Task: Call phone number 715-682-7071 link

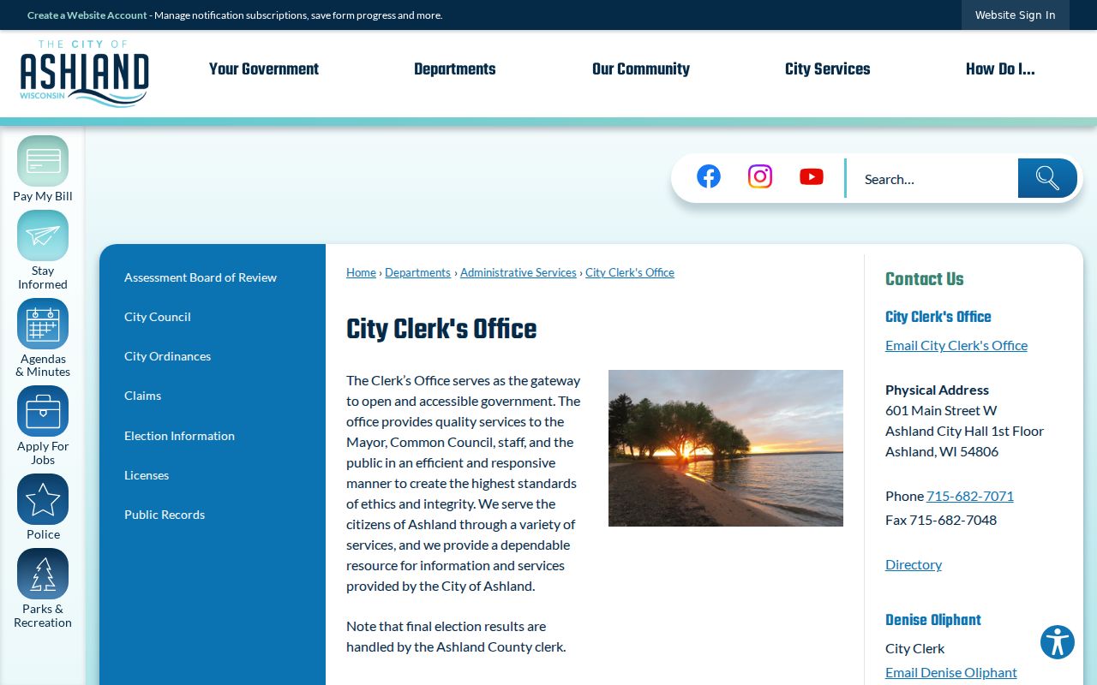Action: (970, 496)
